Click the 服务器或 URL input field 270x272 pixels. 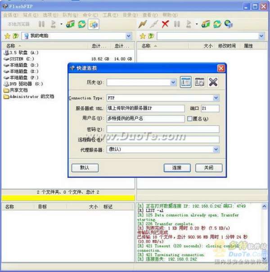click(x=145, y=108)
